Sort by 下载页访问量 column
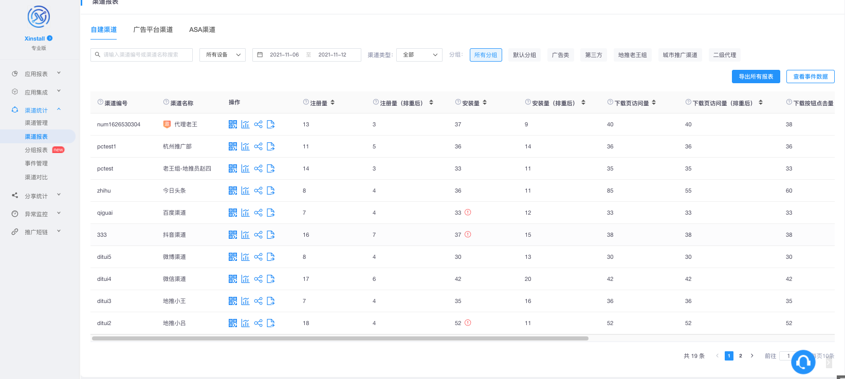 click(x=654, y=103)
